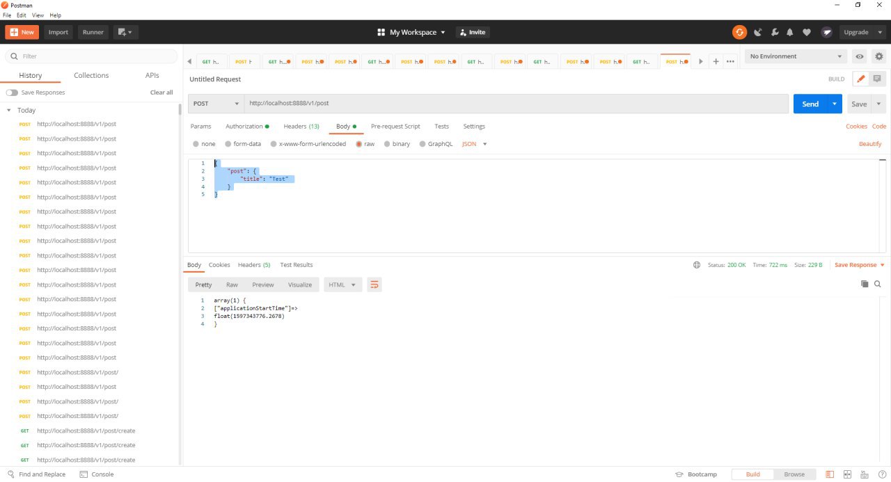Open the environment quick look eye icon
The height and width of the screenshot is (482, 891).
pyautogui.click(x=860, y=56)
